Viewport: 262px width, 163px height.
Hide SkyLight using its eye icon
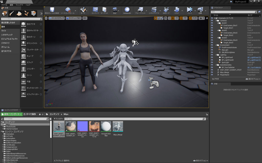[212, 50]
